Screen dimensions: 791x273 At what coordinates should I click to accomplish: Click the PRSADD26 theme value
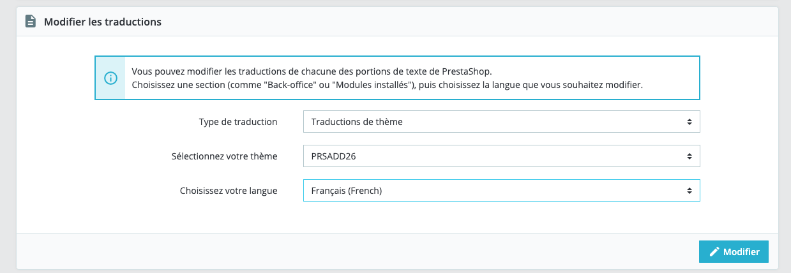click(333, 156)
